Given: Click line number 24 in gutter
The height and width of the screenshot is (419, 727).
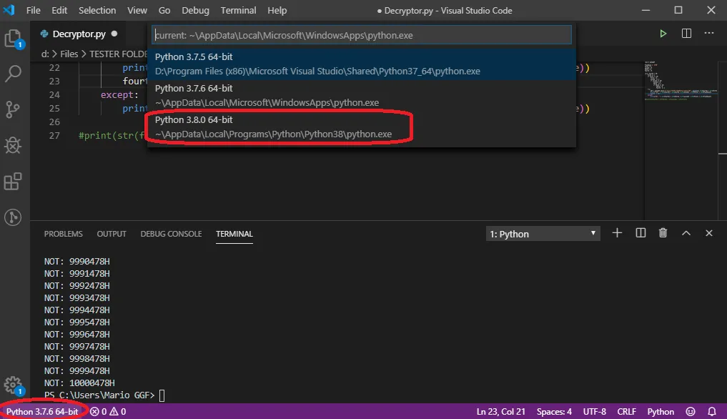Looking at the screenshot, I should (54, 94).
